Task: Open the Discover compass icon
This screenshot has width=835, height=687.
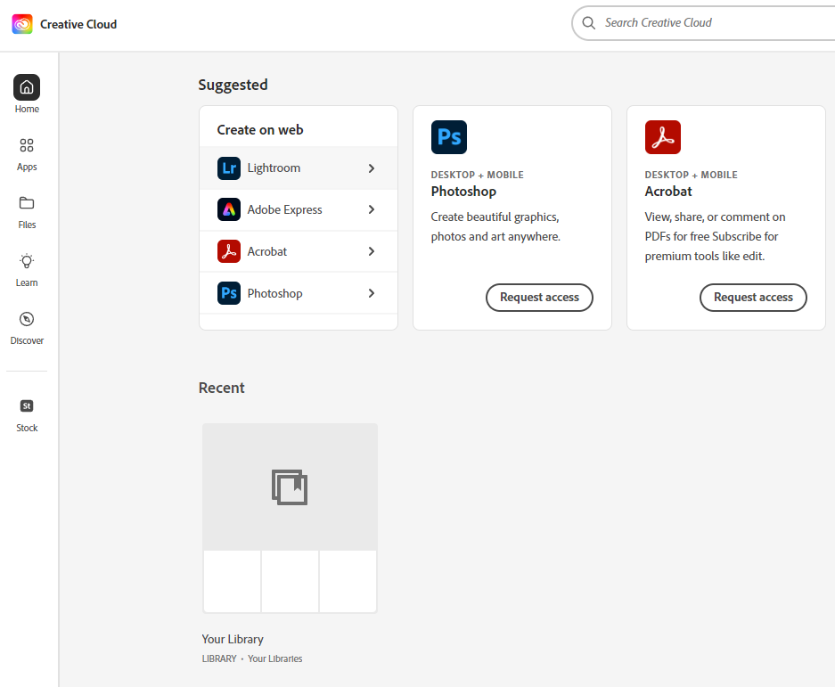Action: click(27, 319)
